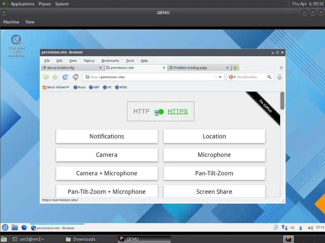Click the Pan-Tilt-Zoom + Microphone button

point(107,191)
